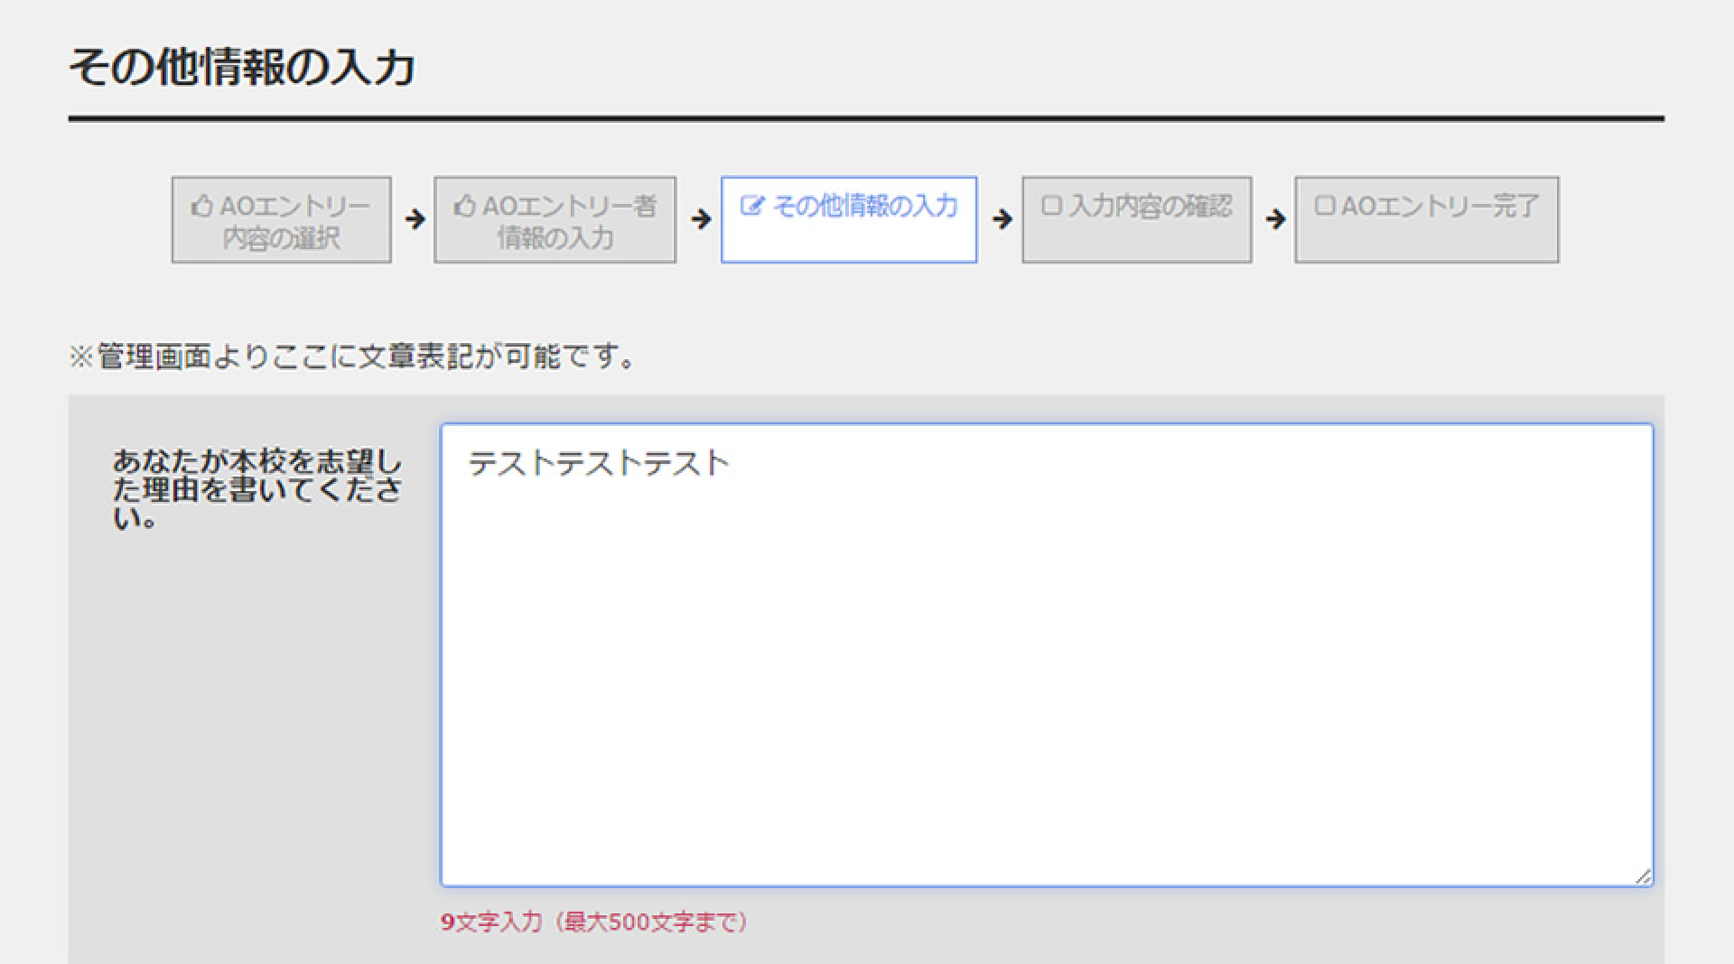Open the AOエントリー者情報の入力 step
Viewport: 1734px width, 964px height.
tap(555, 219)
